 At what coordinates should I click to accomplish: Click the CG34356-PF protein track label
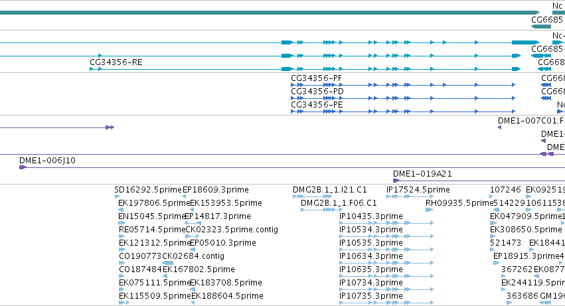[x=317, y=78]
